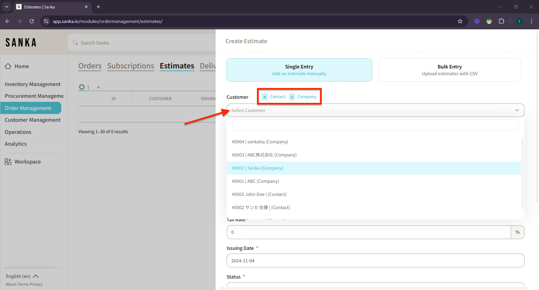
Task: Reload the page in browser
Action: click(x=32, y=21)
